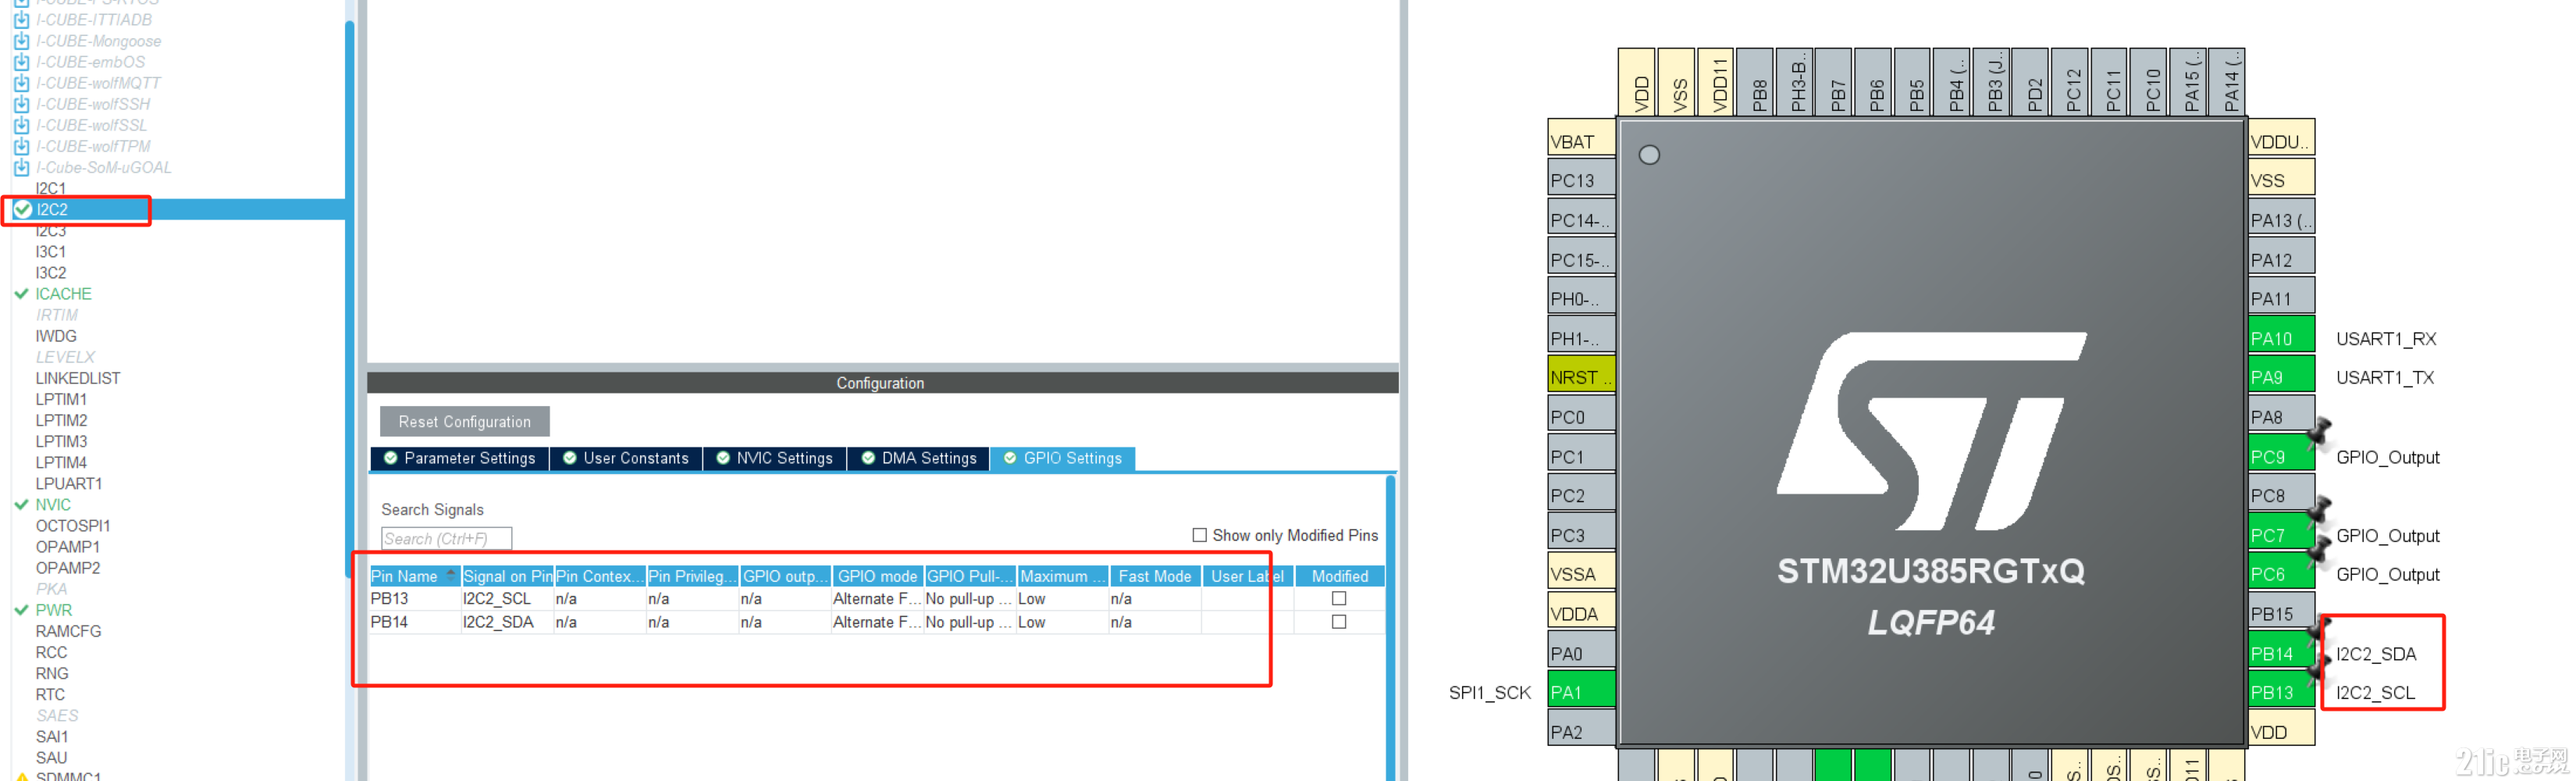Toggle Modified checkbox for PB13 row
2576x781 pixels.
coord(1339,598)
